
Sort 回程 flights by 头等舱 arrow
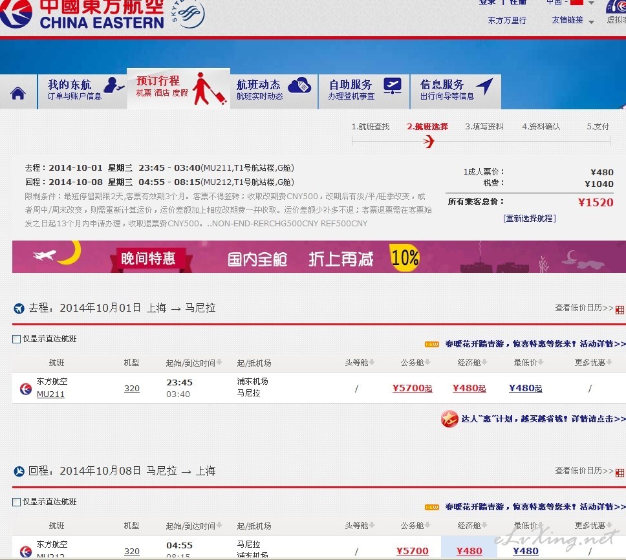click(372, 525)
